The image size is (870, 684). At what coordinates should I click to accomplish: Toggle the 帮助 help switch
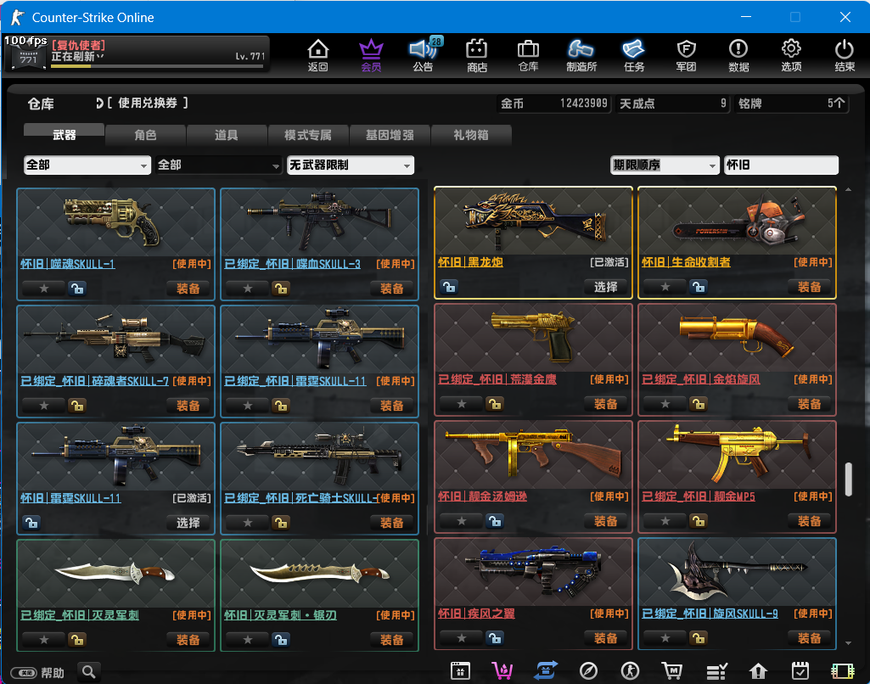coord(25,673)
